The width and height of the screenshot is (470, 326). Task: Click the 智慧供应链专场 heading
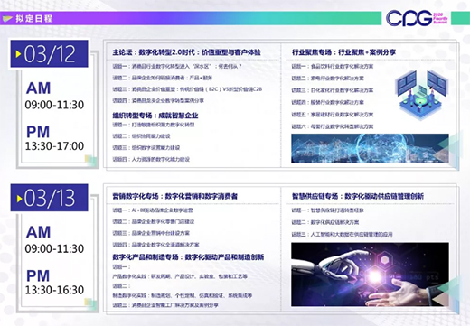click(358, 196)
